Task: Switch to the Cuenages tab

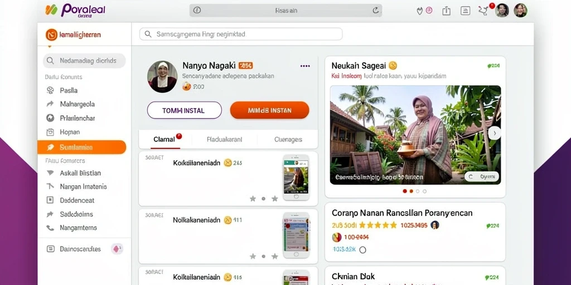Action: (288, 139)
